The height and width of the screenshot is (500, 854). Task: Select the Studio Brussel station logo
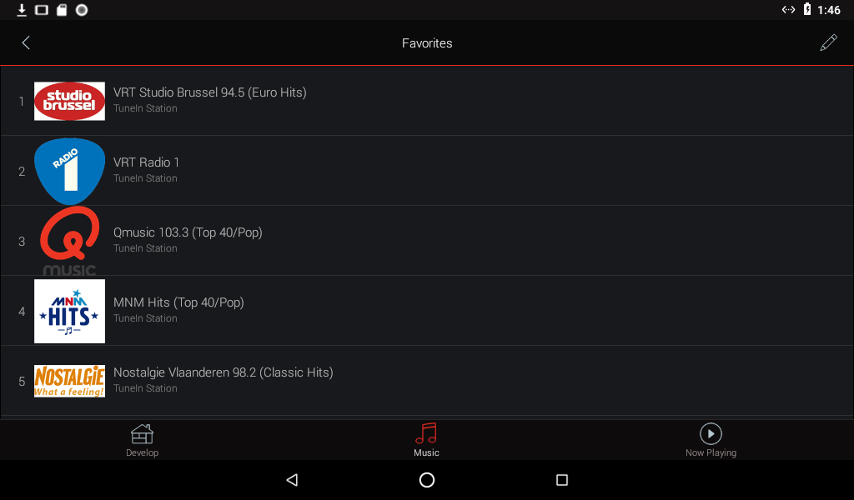(70, 101)
